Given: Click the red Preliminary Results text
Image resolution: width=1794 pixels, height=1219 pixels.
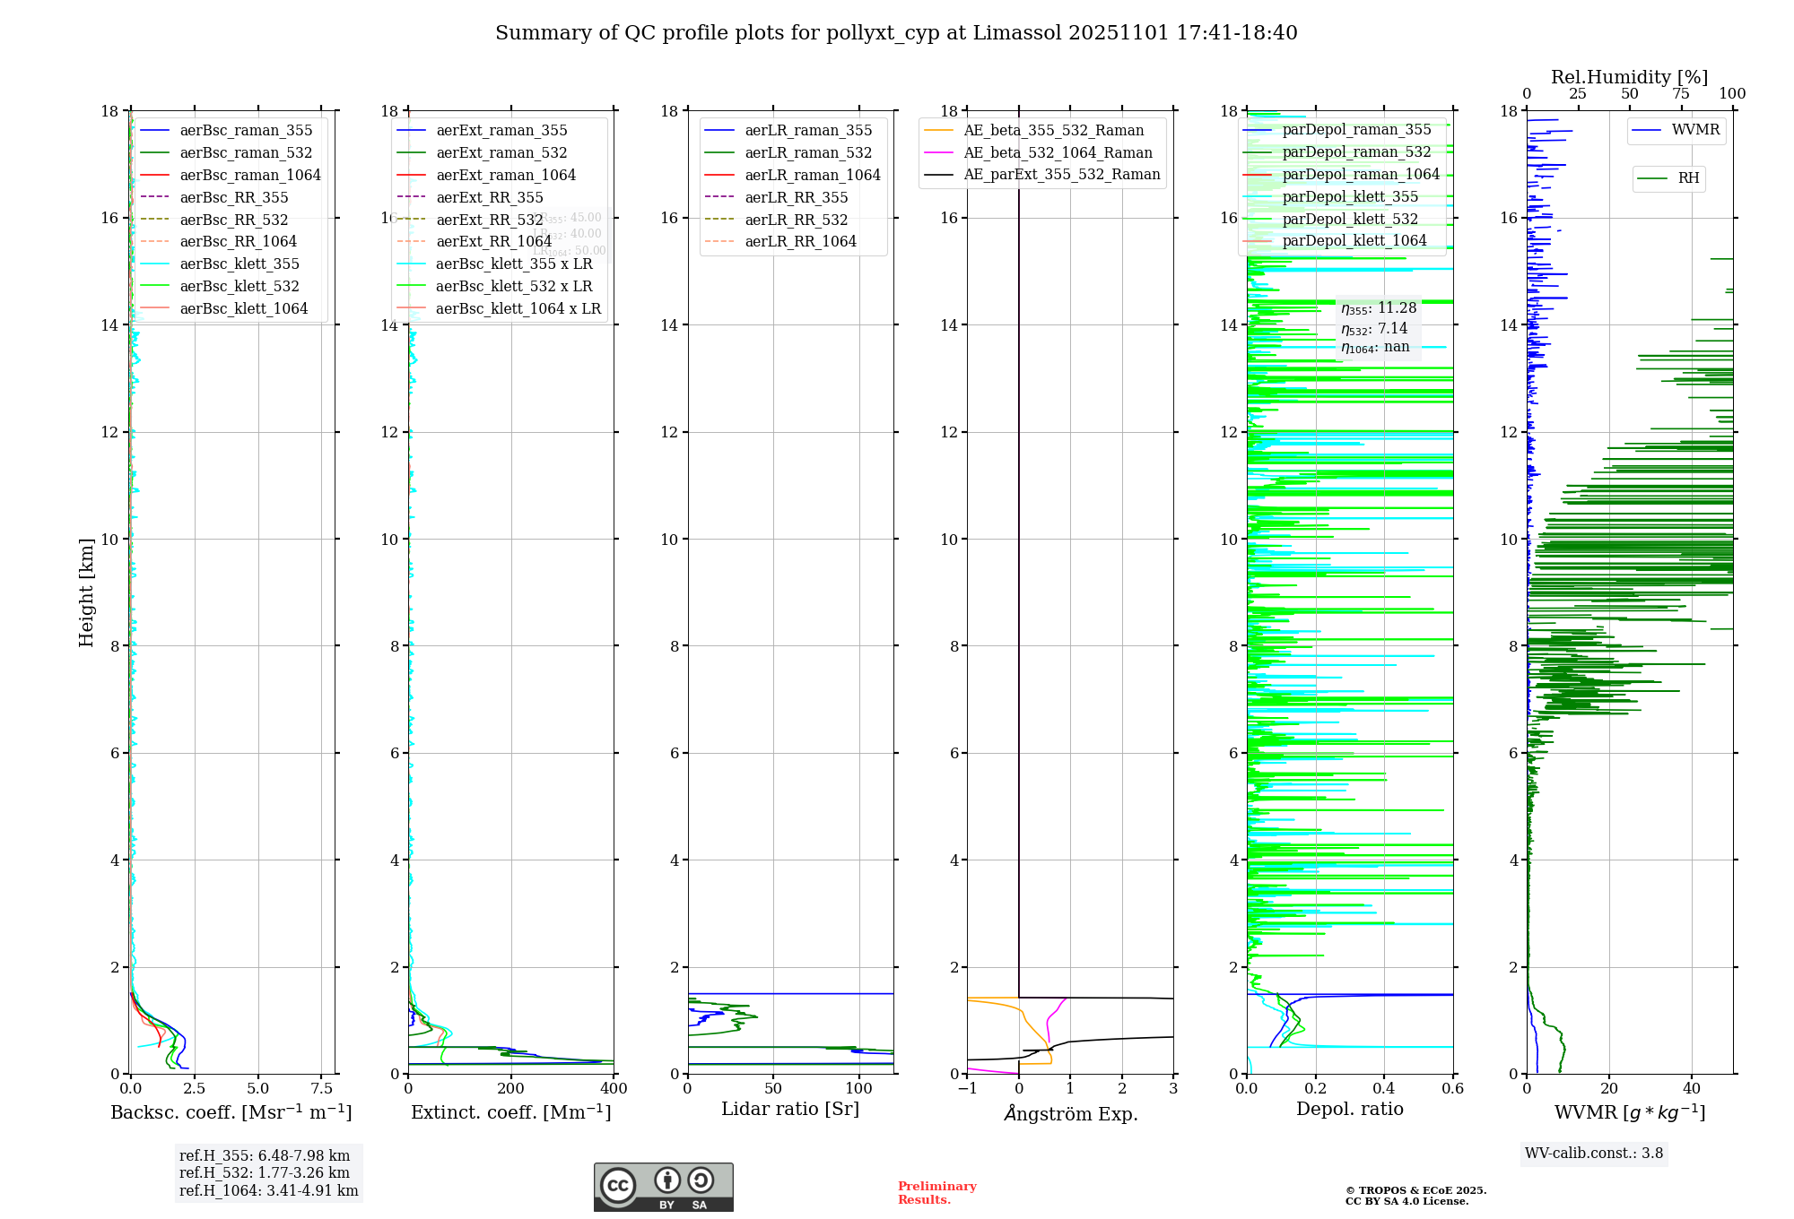Looking at the screenshot, I should tap(936, 1193).
